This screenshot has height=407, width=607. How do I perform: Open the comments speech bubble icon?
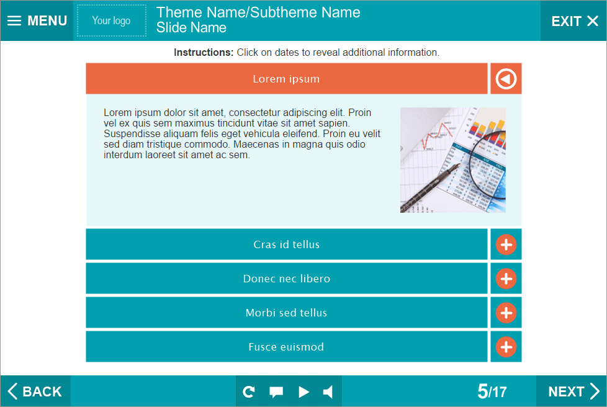[x=276, y=391]
